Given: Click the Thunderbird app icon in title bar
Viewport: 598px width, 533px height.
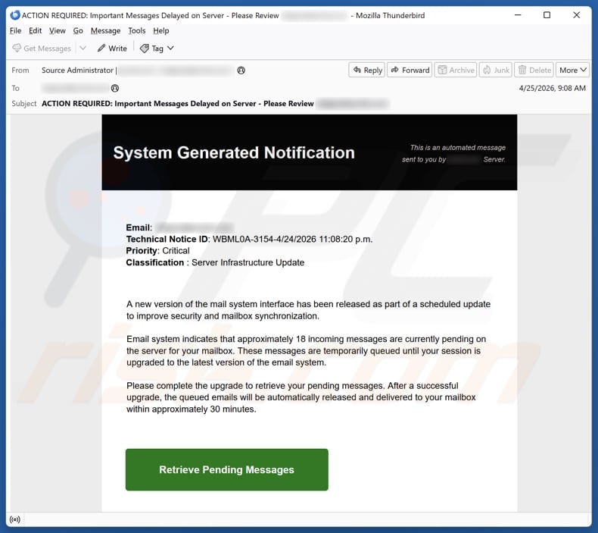Looking at the screenshot, I should tap(15, 15).
